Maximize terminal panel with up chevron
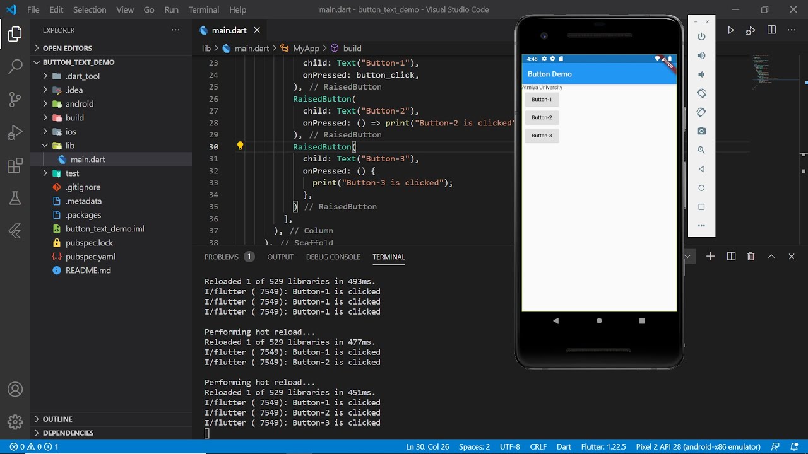 (771, 256)
